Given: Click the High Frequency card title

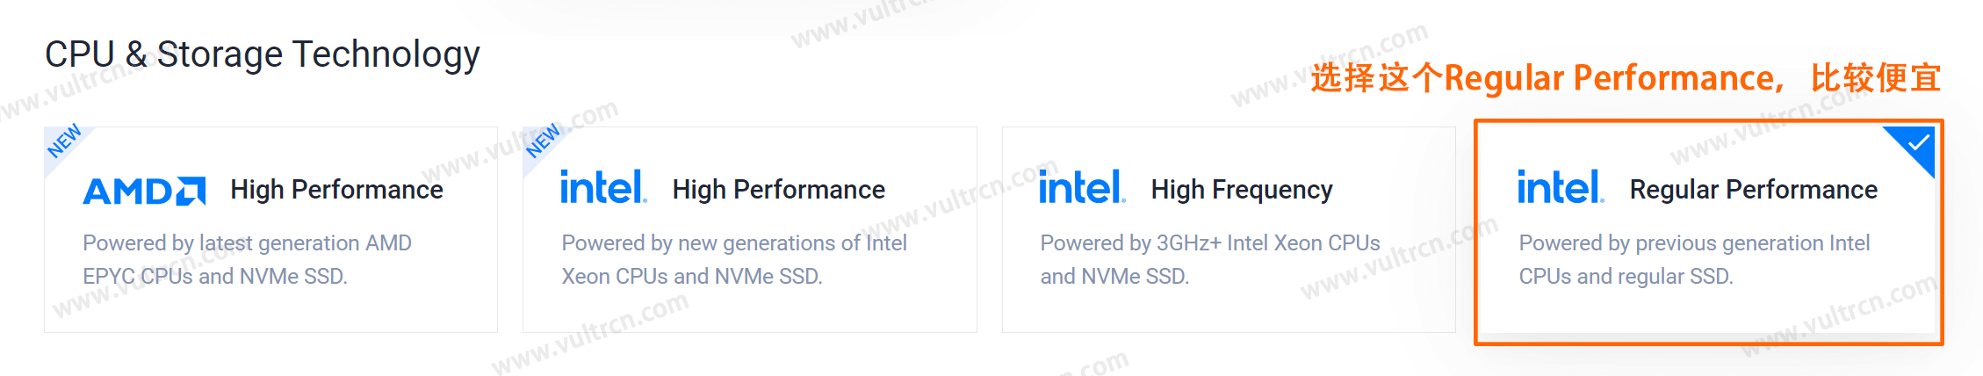Looking at the screenshot, I should 1242,190.
